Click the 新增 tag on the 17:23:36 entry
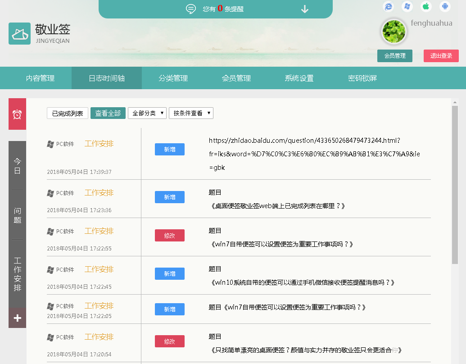The height and width of the screenshot is (364, 466). (170, 197)
